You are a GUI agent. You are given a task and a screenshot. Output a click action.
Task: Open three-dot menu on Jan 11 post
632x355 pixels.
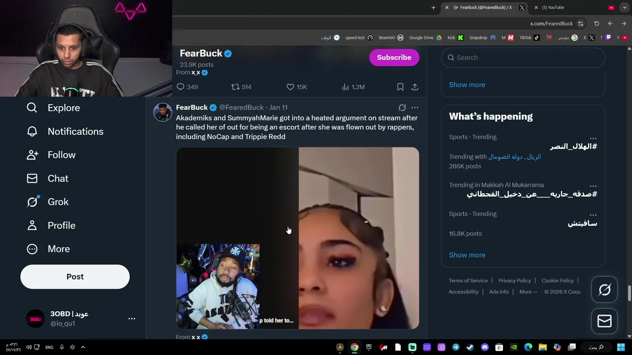click(x=415, y=107)
